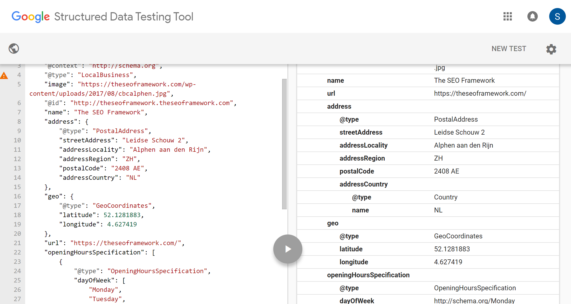Screen dimensions: 571x304
Task: Click line number 16 in the editor
Action: [x=17, y=196]
